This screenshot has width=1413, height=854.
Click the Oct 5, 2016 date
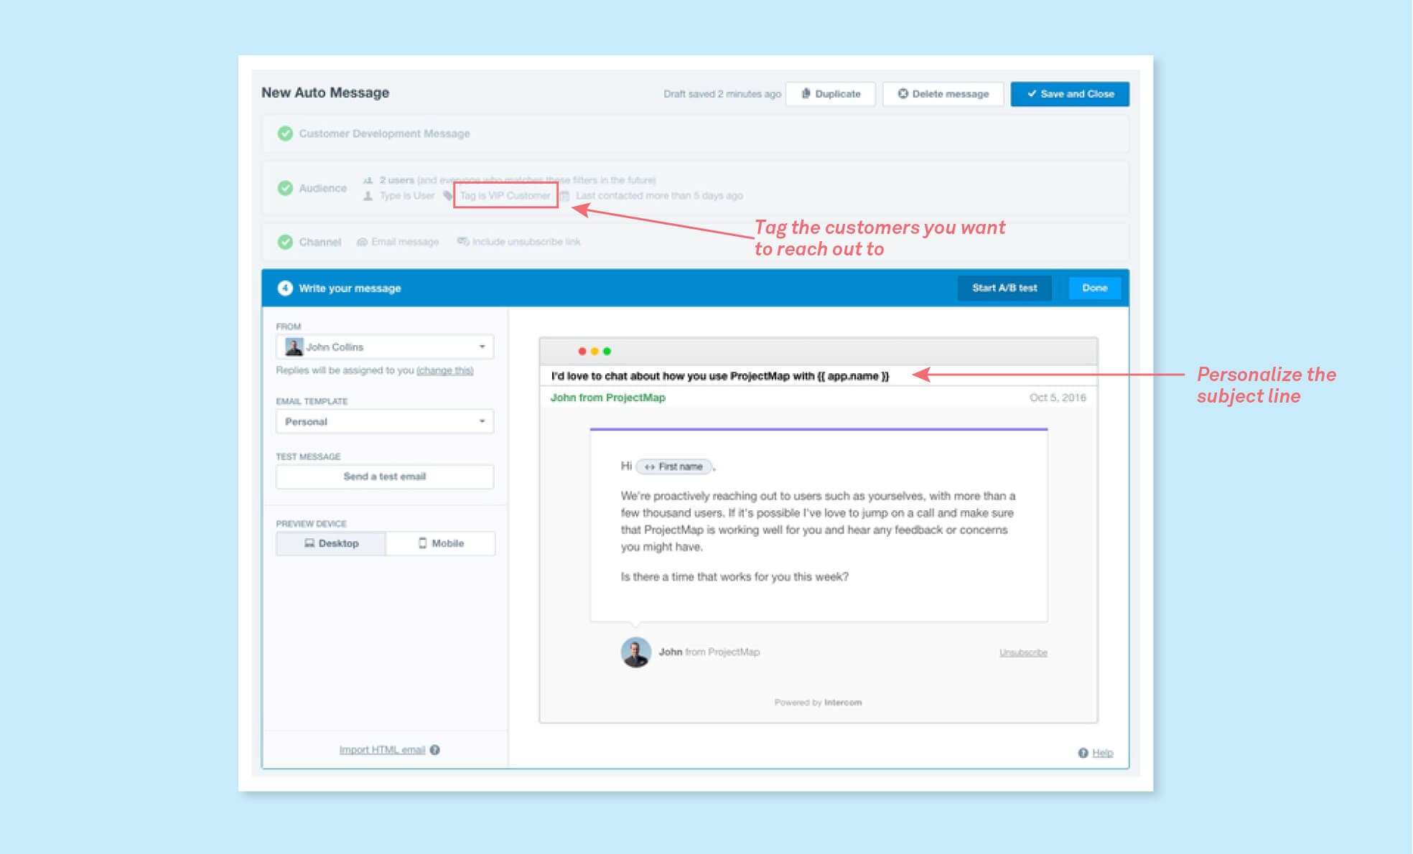click(1058, 398)
